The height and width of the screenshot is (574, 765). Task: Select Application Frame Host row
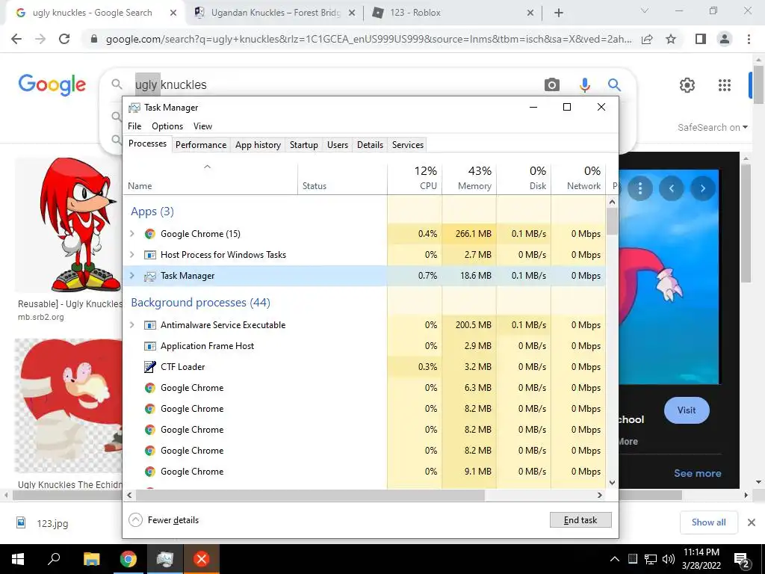click(364, 346)
